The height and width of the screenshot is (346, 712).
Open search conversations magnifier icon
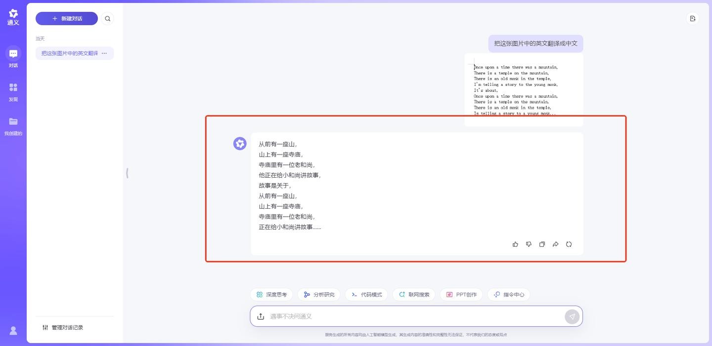point(107,19)
